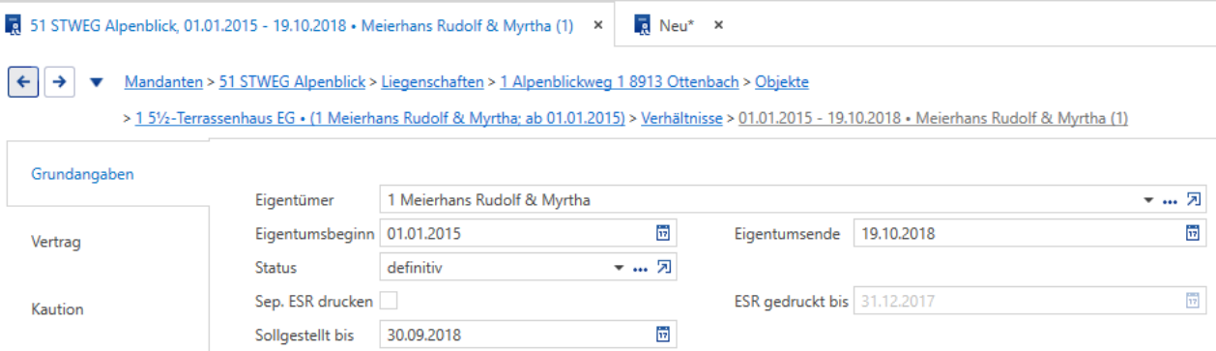
Task: Open the Mandanten breadcrumb link
Action: click(164, 82)
